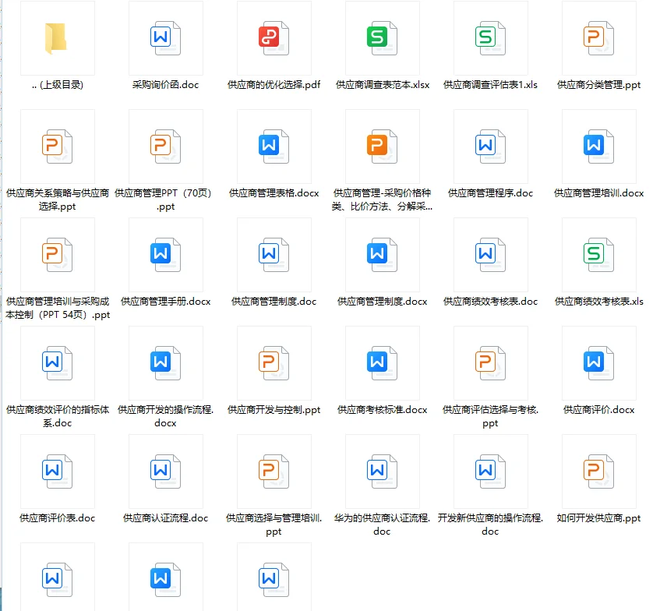660x611 pixels.
Task: Select the 如何开发供应商.ppt icon
Action: (599, 471)
